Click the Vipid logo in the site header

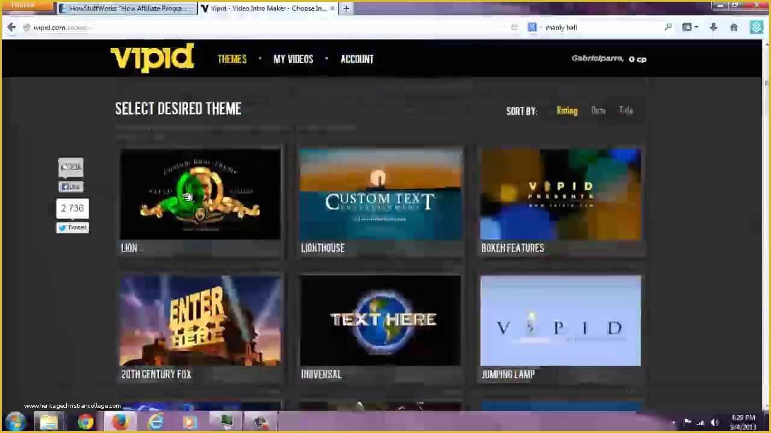pyautogui.click(x=152, y=58)
